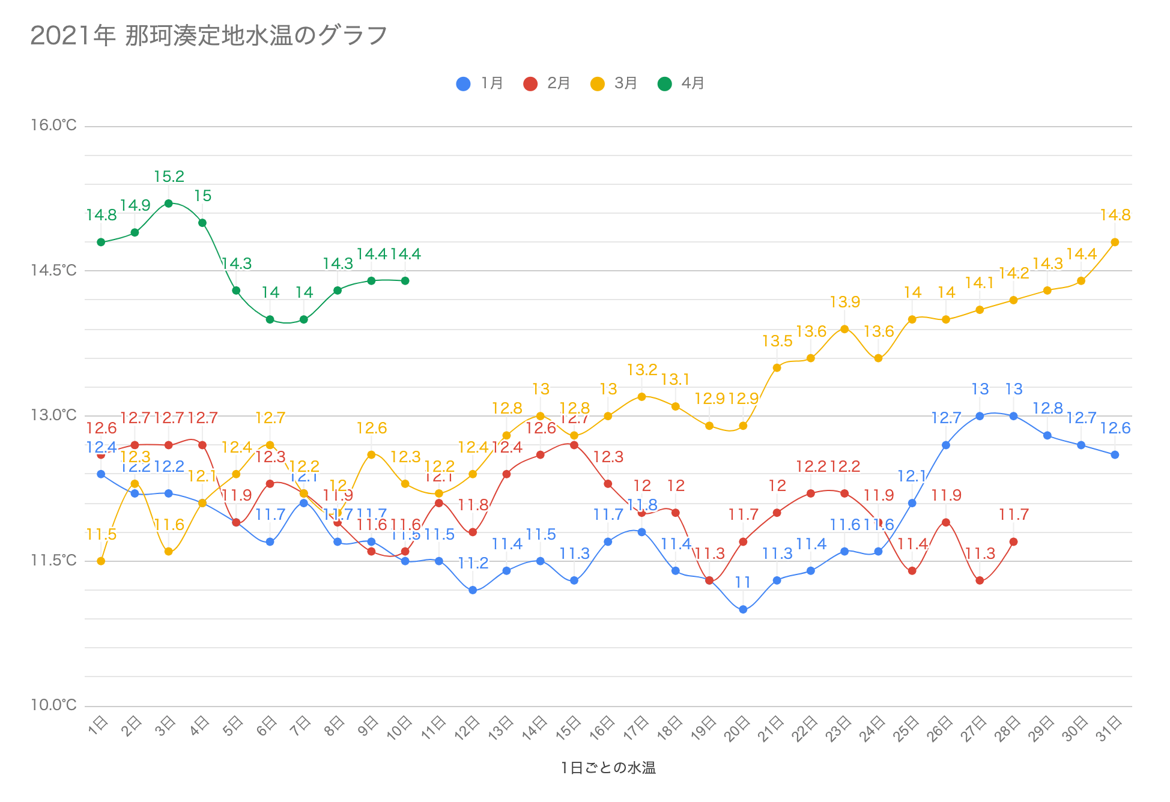Viewport: 1170px width, 802px height.
Task: Select the yellow 13.9 data point
Action: [x=844, y=329]
